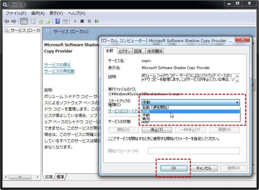Open the ヘルプ(H) menu
Screen dimensions: 259x190
[x=76, y=13]
